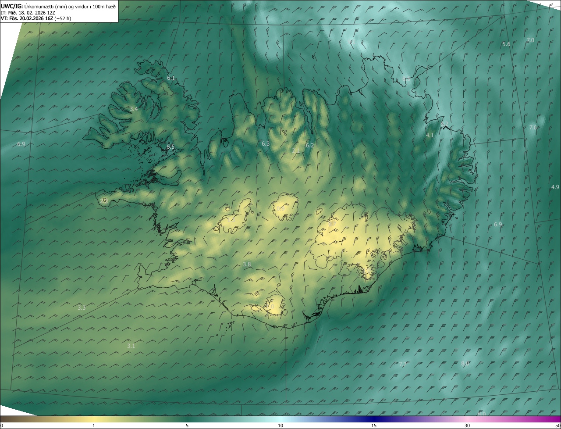Click the 7.0 value label on the map
The image size is (561, 429).
pos(530,40)
